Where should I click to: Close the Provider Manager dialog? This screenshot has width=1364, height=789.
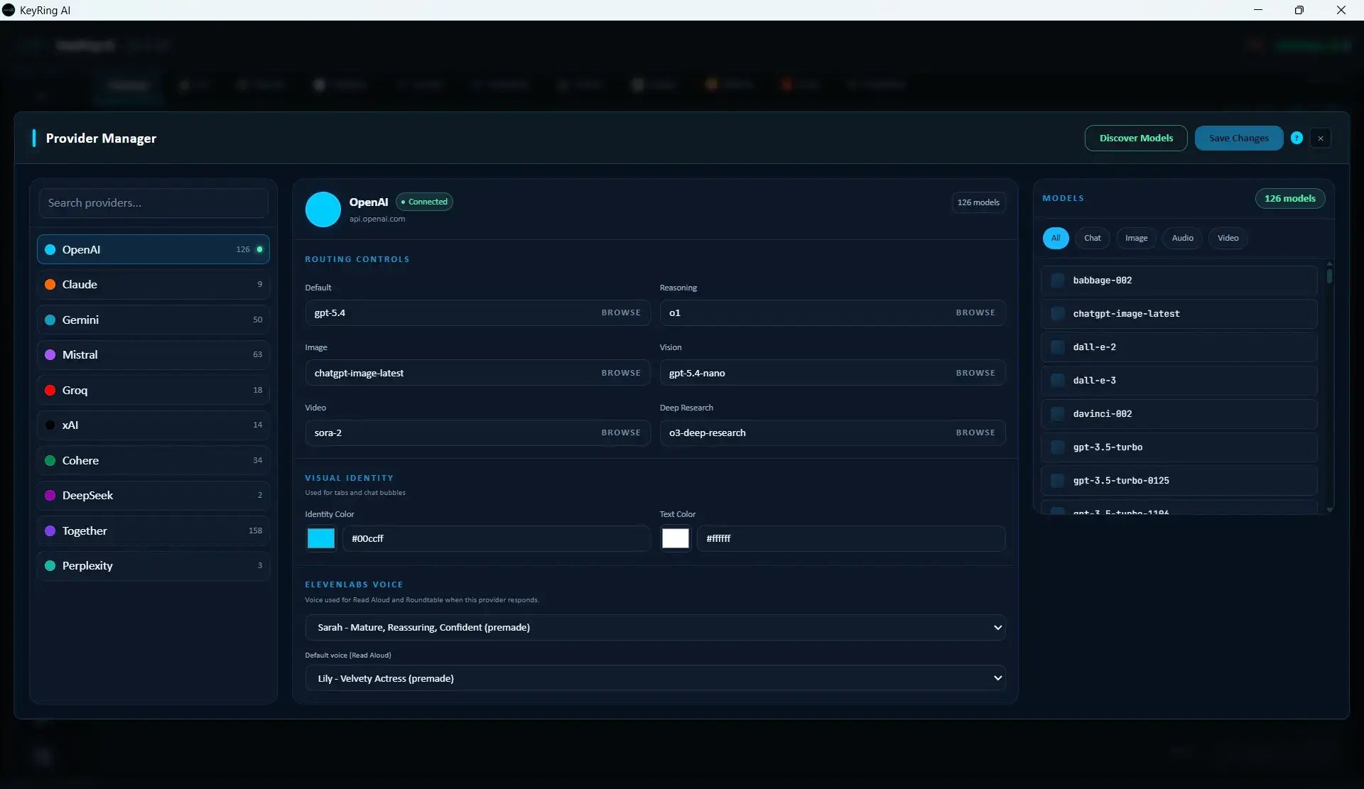pyautogui.click(x=1321, y=138)
